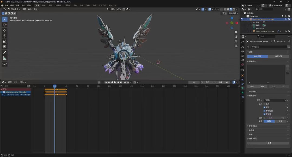The image size is (292, 157).
Task: Play the animation in the timeline
Action: (115, 82)
